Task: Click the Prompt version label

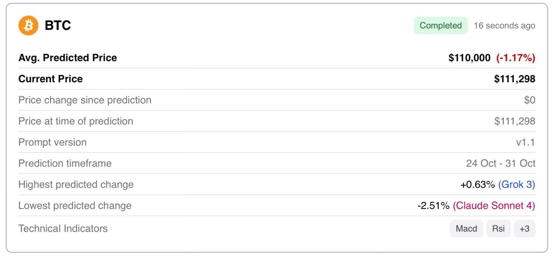Action: [x=53, y=142]
